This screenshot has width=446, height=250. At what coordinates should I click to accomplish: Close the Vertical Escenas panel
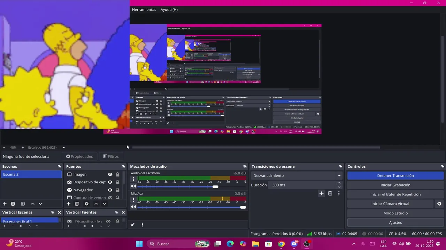click(59, 212)
